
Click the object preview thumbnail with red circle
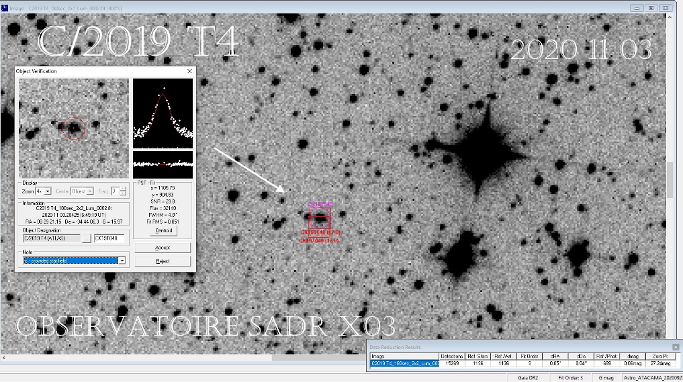[74, 128]
